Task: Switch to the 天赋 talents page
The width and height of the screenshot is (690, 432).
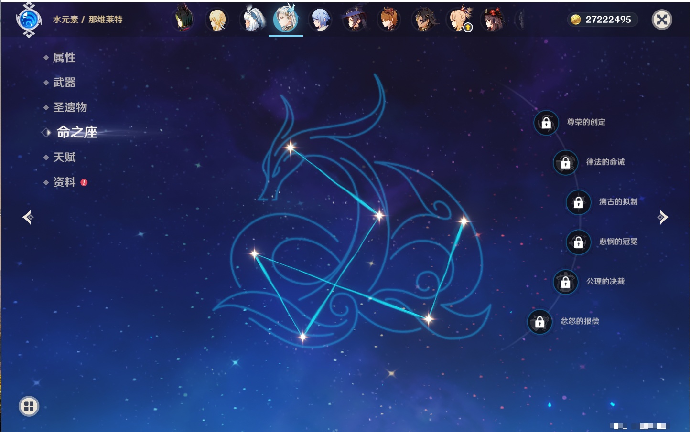Action: [64, 157]
